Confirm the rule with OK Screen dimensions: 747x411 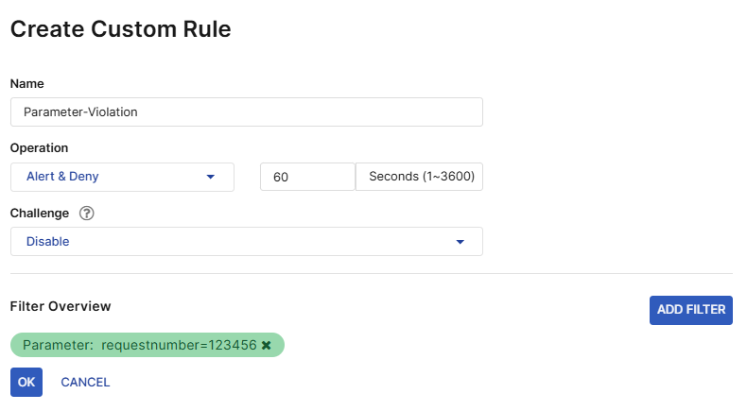point(26,383)
